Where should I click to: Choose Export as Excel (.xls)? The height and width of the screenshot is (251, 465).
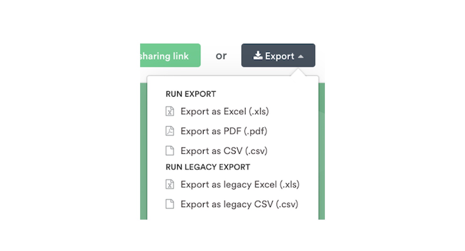pos(225,111)
